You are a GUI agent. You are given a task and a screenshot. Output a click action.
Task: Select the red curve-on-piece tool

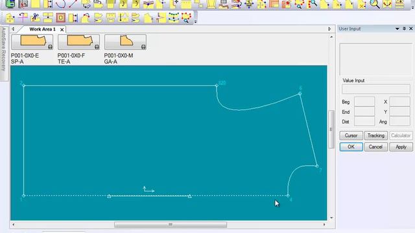[x=86, y=18]
